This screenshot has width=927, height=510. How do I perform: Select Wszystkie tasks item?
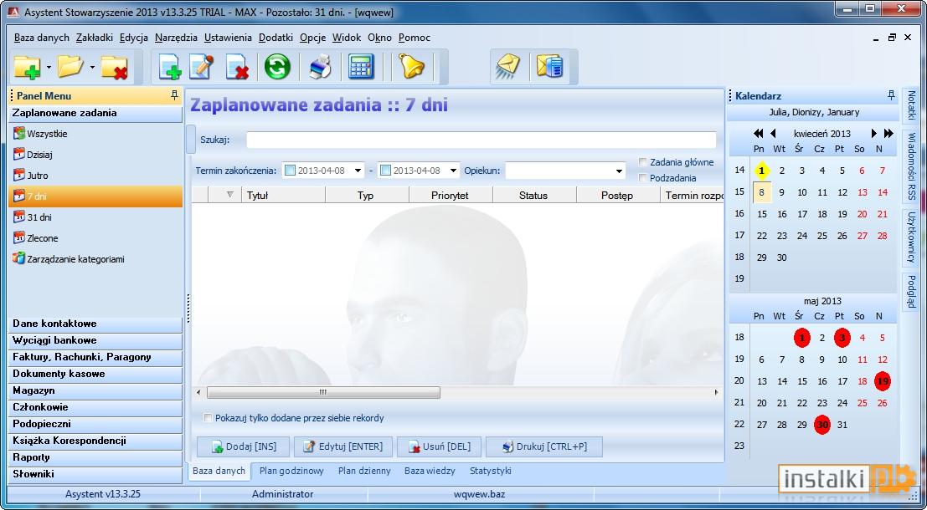pyautogui.click(x=40, y=134)
